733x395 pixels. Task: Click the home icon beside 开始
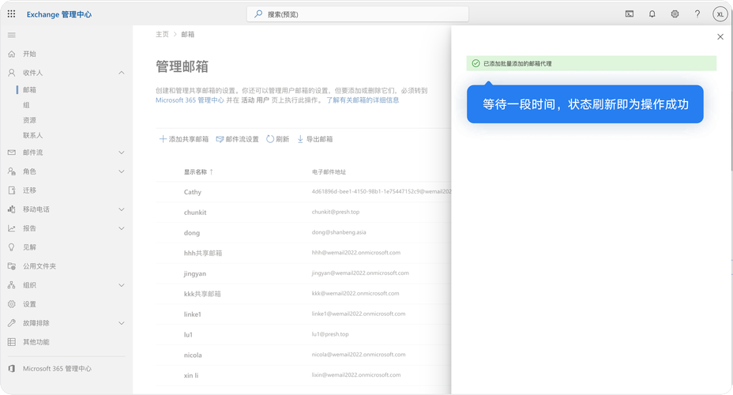(12, 54)
